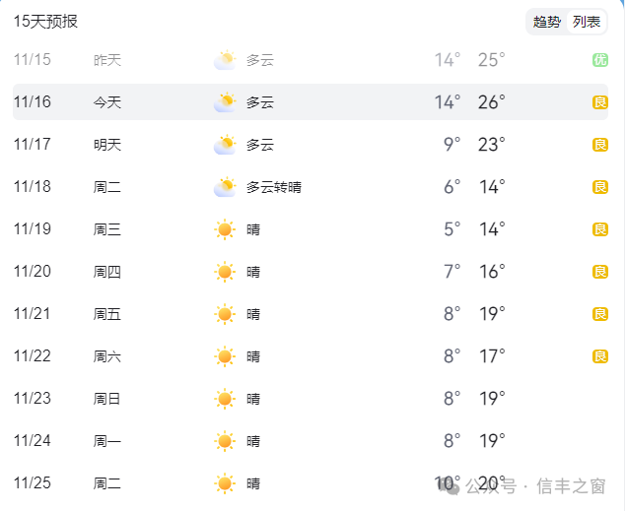The image size is (626, 511).
Task: Click the 周六 label for 11/22
Action: pyautogui.click(x=107, y=356)
